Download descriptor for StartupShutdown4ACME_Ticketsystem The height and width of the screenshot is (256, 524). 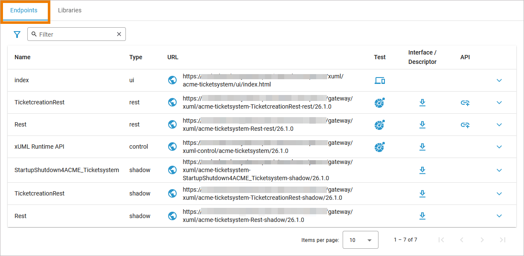422,170
